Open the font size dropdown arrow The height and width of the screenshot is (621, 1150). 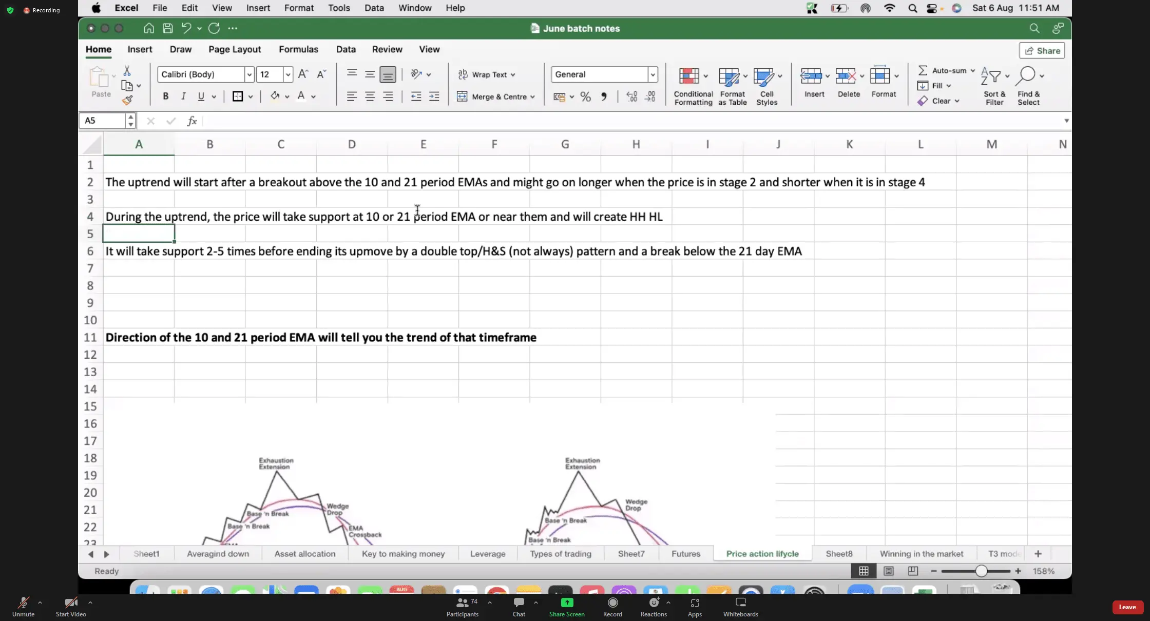[x=288, y=74]
